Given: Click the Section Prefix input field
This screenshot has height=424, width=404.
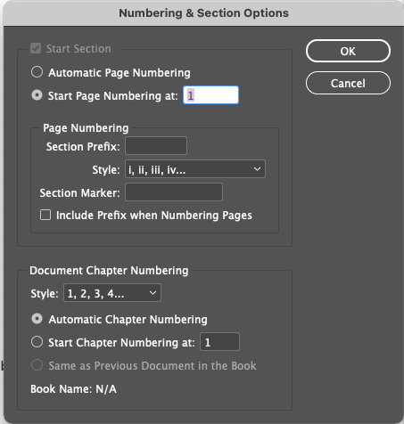Looking at the screenshot, I should [156, 146].
